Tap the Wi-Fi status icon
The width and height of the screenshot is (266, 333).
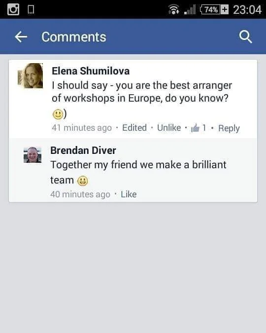coord(174,10)
